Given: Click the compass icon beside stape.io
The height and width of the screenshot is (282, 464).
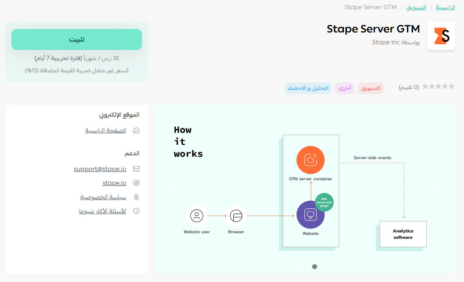Looking at the screenshot, I should click(x=136, y=183).
